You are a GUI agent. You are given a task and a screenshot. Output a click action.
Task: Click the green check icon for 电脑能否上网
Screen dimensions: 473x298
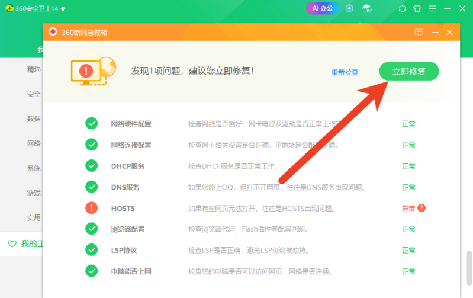(x=91, y=271)
